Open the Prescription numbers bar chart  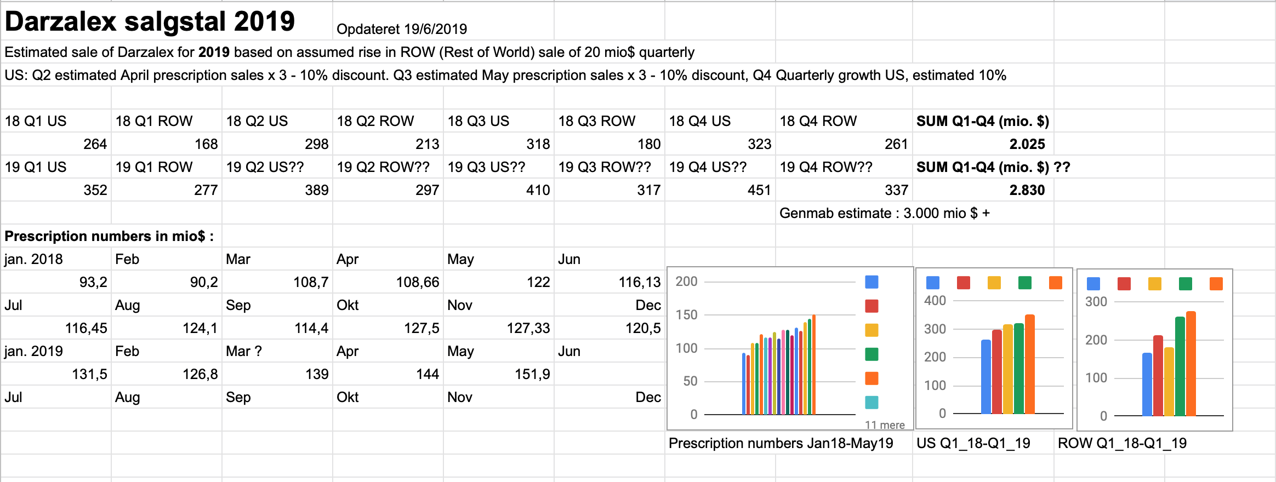[790, 348]
